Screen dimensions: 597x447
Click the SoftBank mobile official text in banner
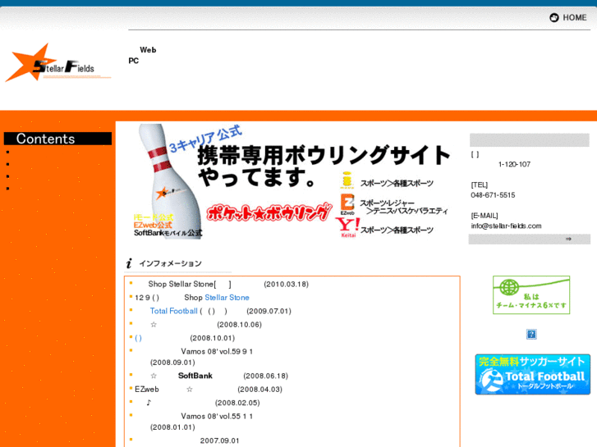click(x=168, y=233)
